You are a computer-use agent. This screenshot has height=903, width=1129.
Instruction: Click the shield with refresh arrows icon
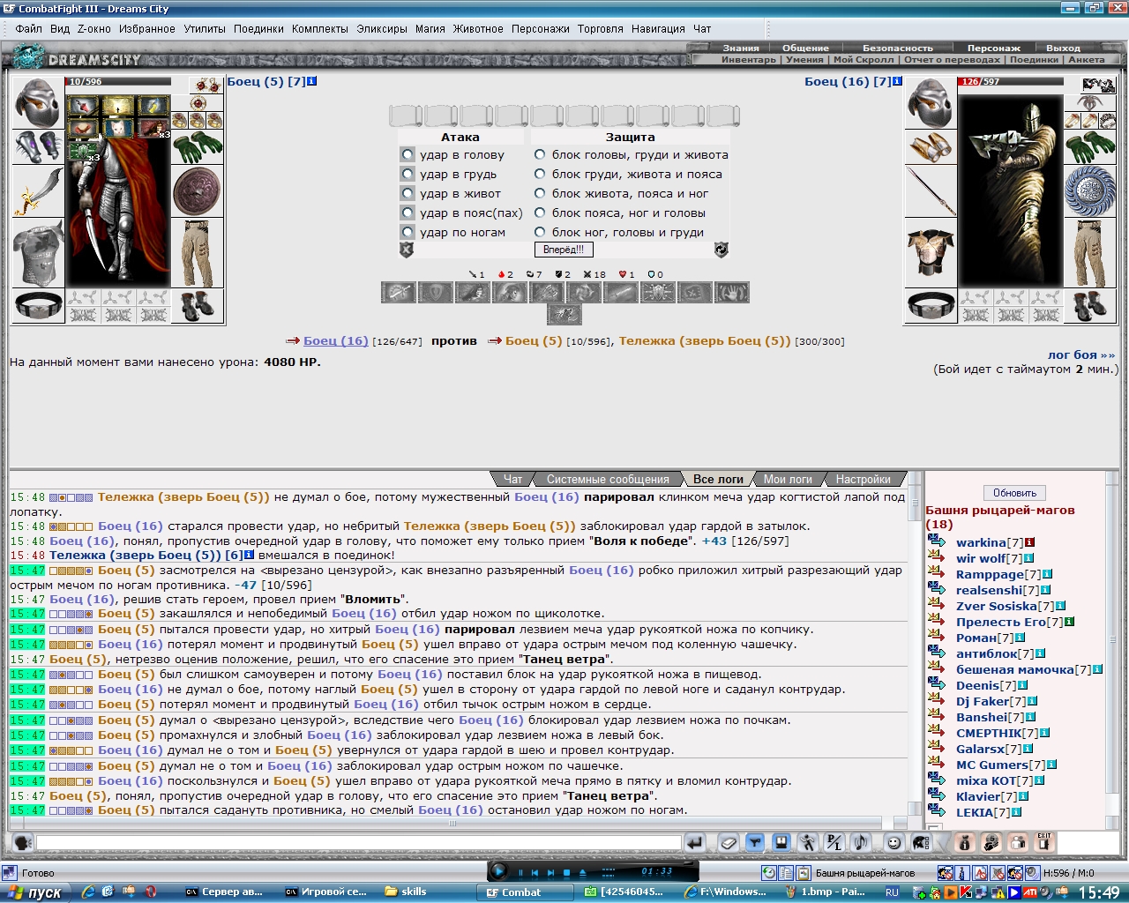click(x=721, y=250)
